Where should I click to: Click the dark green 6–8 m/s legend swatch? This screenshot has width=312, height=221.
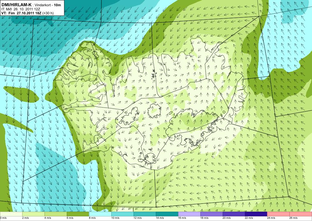(78, 214)
